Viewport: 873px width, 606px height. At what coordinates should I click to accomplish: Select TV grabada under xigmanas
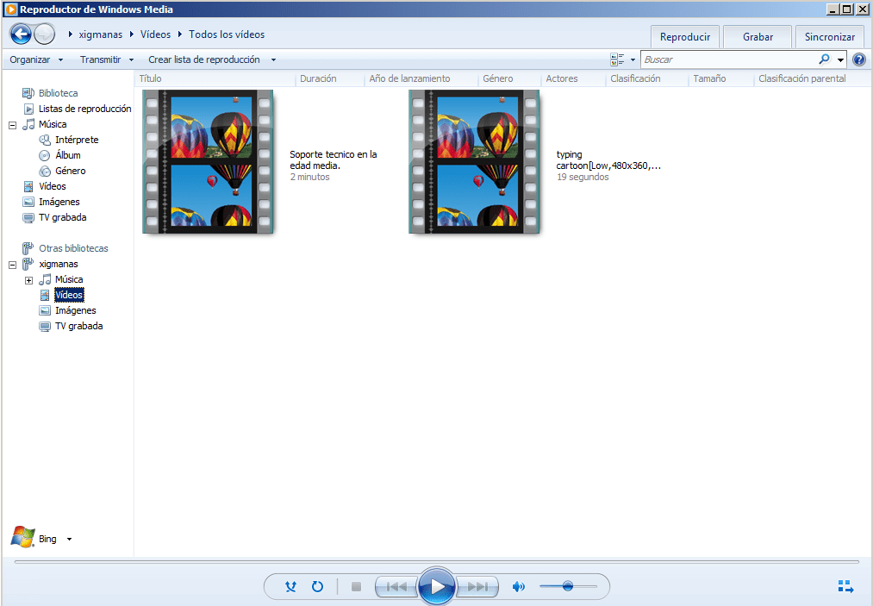click(x=78, y=327)
